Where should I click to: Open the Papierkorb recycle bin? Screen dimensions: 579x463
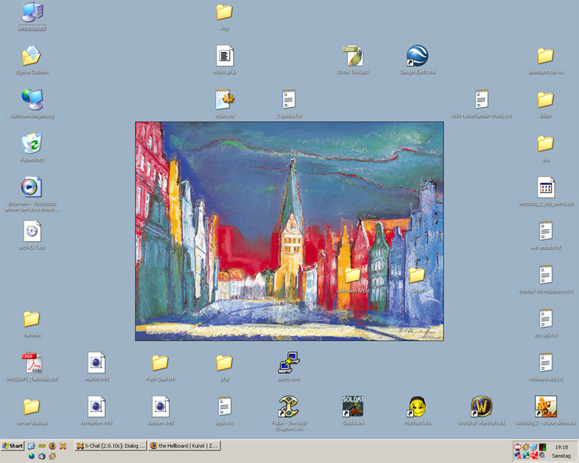[32, 143]
